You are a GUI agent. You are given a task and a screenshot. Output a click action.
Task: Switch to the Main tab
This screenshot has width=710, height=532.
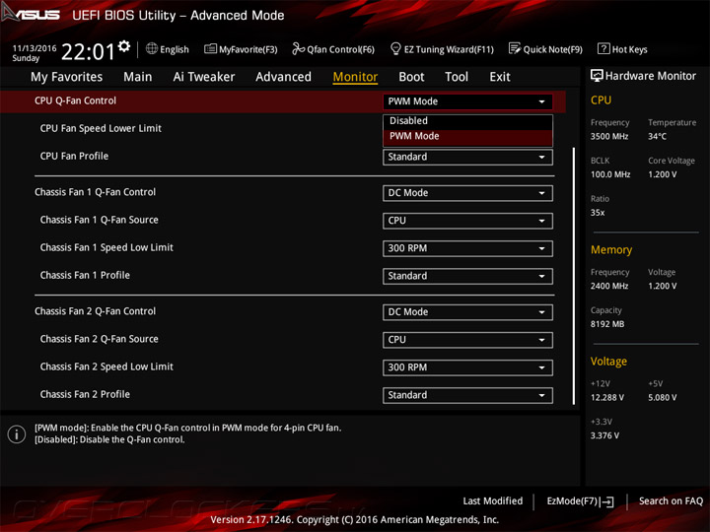coord(138,77)
